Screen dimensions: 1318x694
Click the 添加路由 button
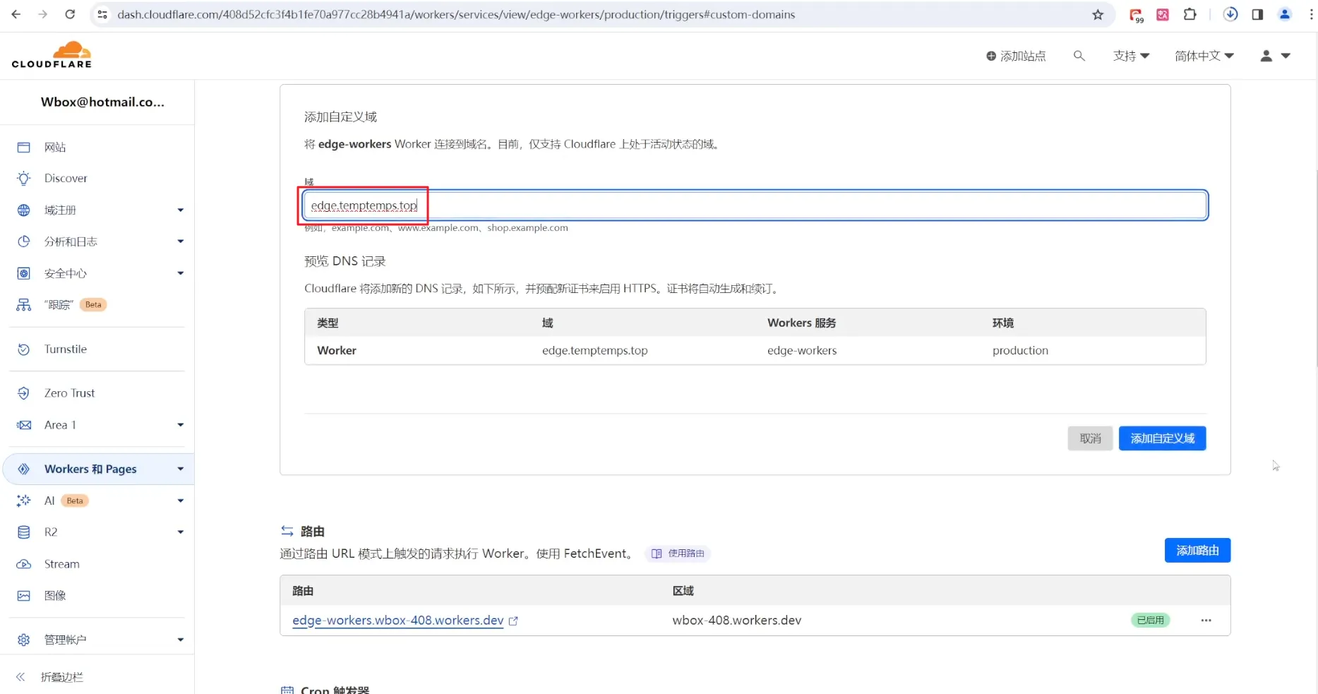coord(1197,551)
